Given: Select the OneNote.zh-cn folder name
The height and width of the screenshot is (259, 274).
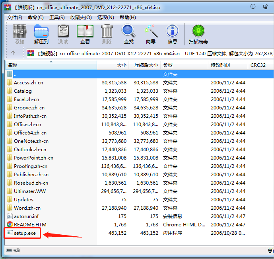Looking at the screenshot, I should 31,141.
